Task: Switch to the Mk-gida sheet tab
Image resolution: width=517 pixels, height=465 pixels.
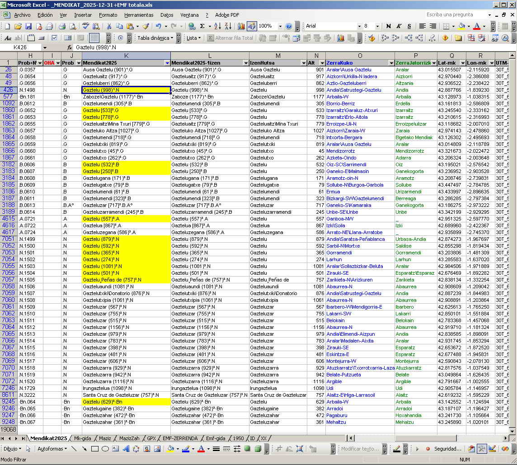Action: pos(82,438)
